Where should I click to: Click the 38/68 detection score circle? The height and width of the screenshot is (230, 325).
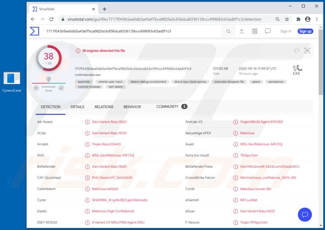pos(49,58)
